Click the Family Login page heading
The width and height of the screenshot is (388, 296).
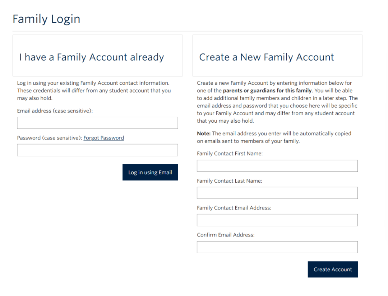[46, 19]
